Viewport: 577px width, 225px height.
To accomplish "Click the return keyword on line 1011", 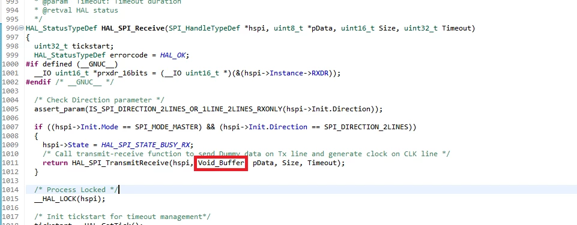I will pyautogui.click(x=55, y=163).
